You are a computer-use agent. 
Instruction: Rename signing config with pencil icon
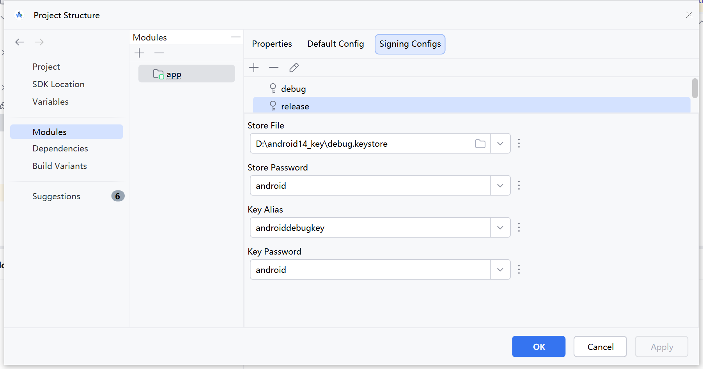tap(294, 67)
